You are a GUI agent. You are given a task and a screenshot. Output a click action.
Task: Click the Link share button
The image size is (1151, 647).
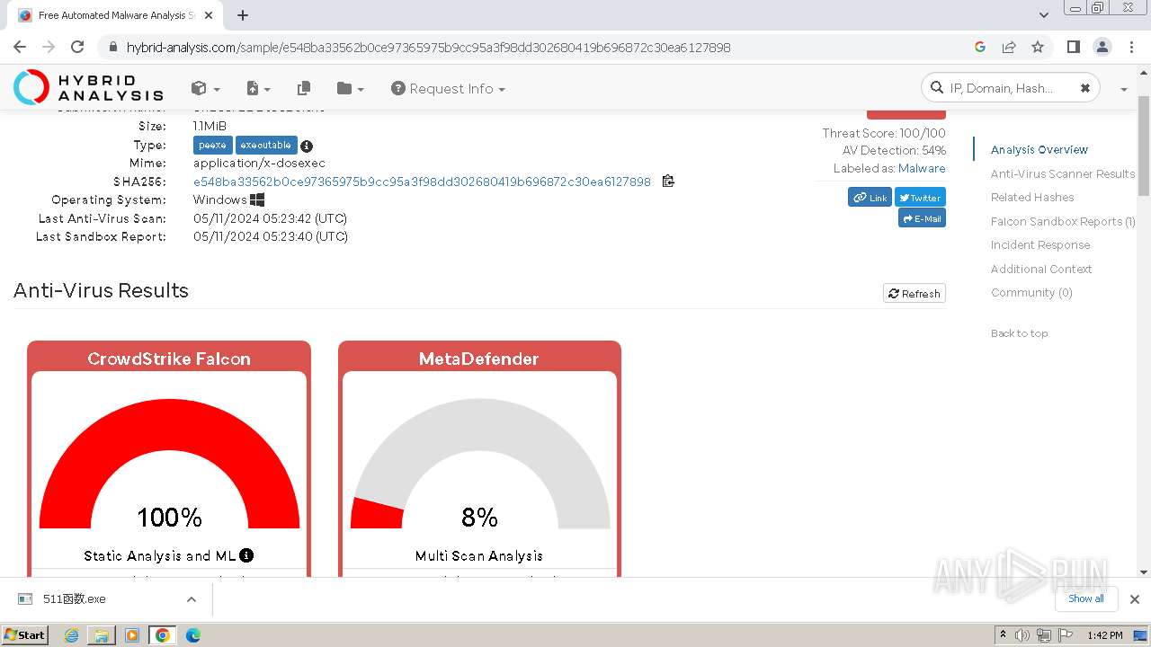click(x=870, y=198)
